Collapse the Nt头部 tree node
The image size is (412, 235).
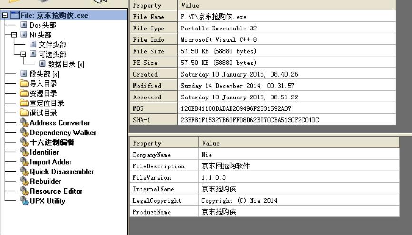14,35
